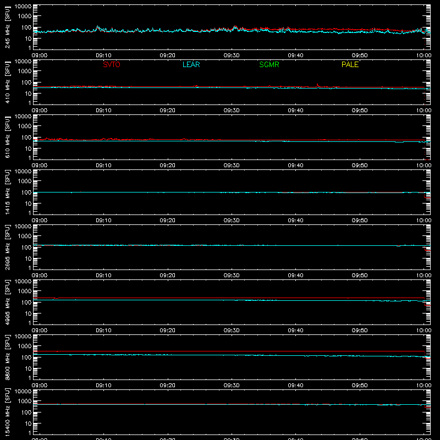
Task: Click the red spike in 410 MHz plot
Action: pyautogui.click(x=318, y=85)
